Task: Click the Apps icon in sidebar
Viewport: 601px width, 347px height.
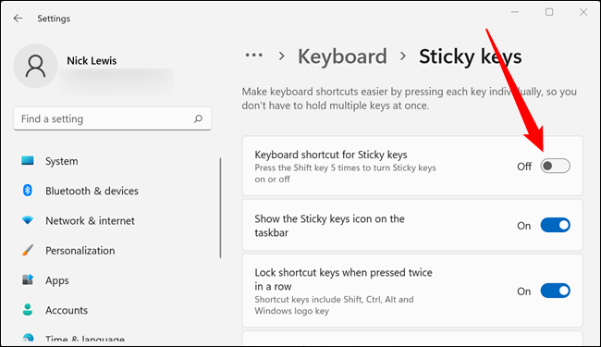Action: [28, 279]
